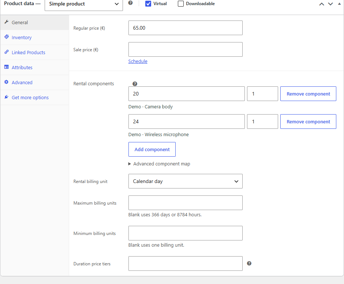
Task: Move Product data panel down
Action: click(330, 4)
